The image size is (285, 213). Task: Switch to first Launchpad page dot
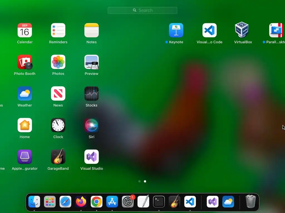(139, 181)
